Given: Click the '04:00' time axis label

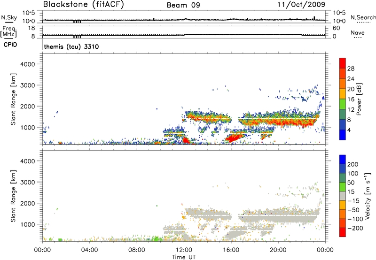Looking at the screenshot, I should 89,250.
